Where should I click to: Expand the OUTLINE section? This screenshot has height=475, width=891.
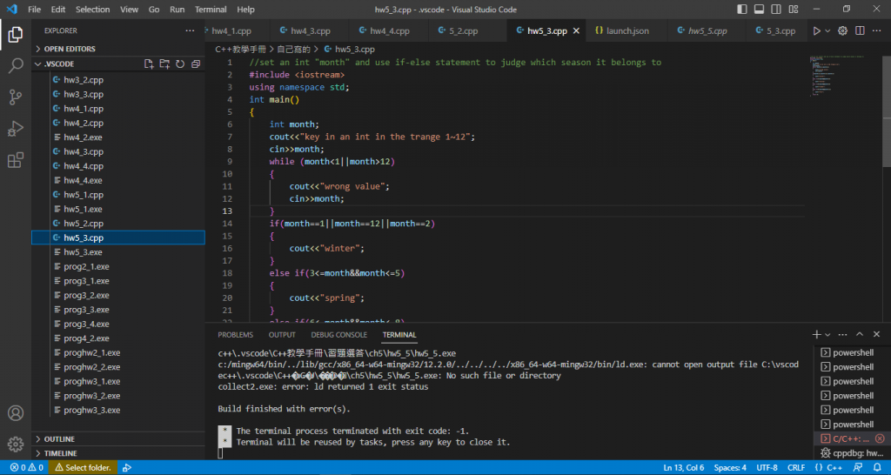(x=59, y=439)
